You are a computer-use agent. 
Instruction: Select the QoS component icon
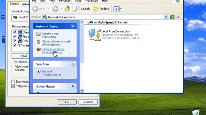pyautogui.click(x=20, y=41)
